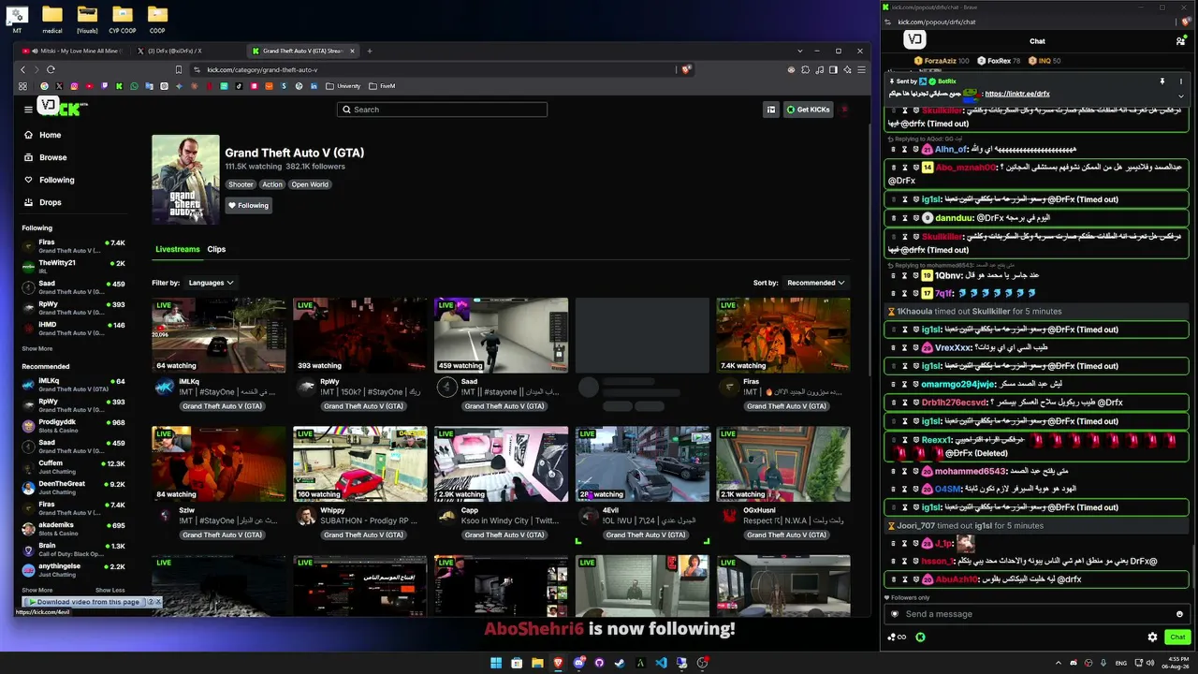The image size is (1198, 674).
Task: Open File Explorer from the taskbar
Action: coord(537,663)
